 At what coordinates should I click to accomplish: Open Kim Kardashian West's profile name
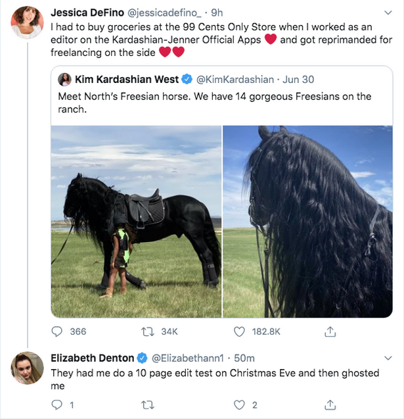tap(126, 80)
